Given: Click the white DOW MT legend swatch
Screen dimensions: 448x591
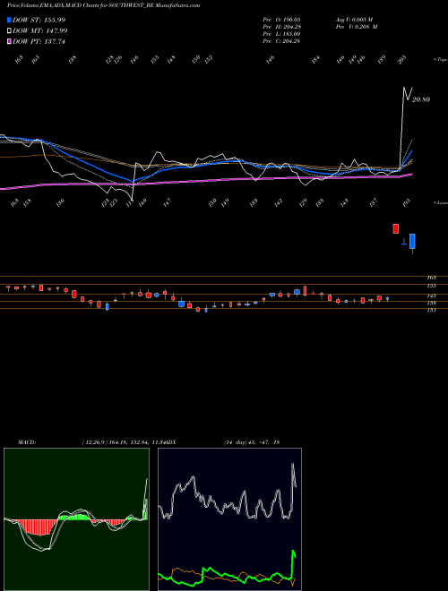Looking at the screenshot, I should tap(10, 30).
